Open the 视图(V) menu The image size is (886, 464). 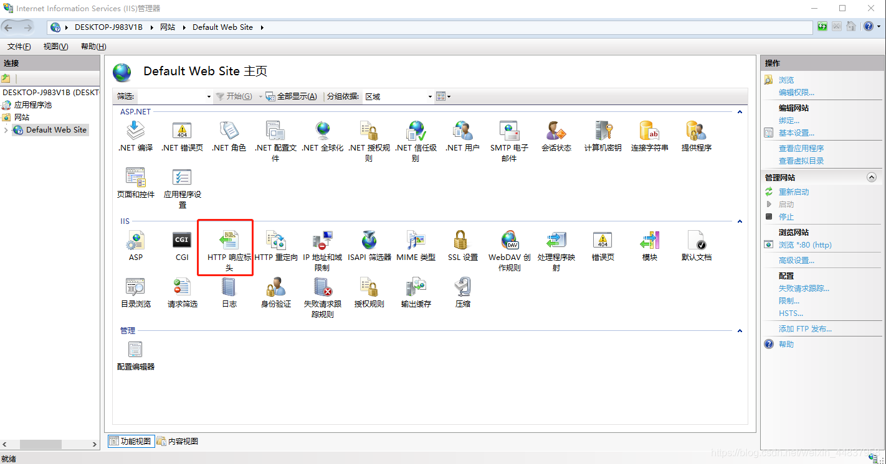pos(55,47)
